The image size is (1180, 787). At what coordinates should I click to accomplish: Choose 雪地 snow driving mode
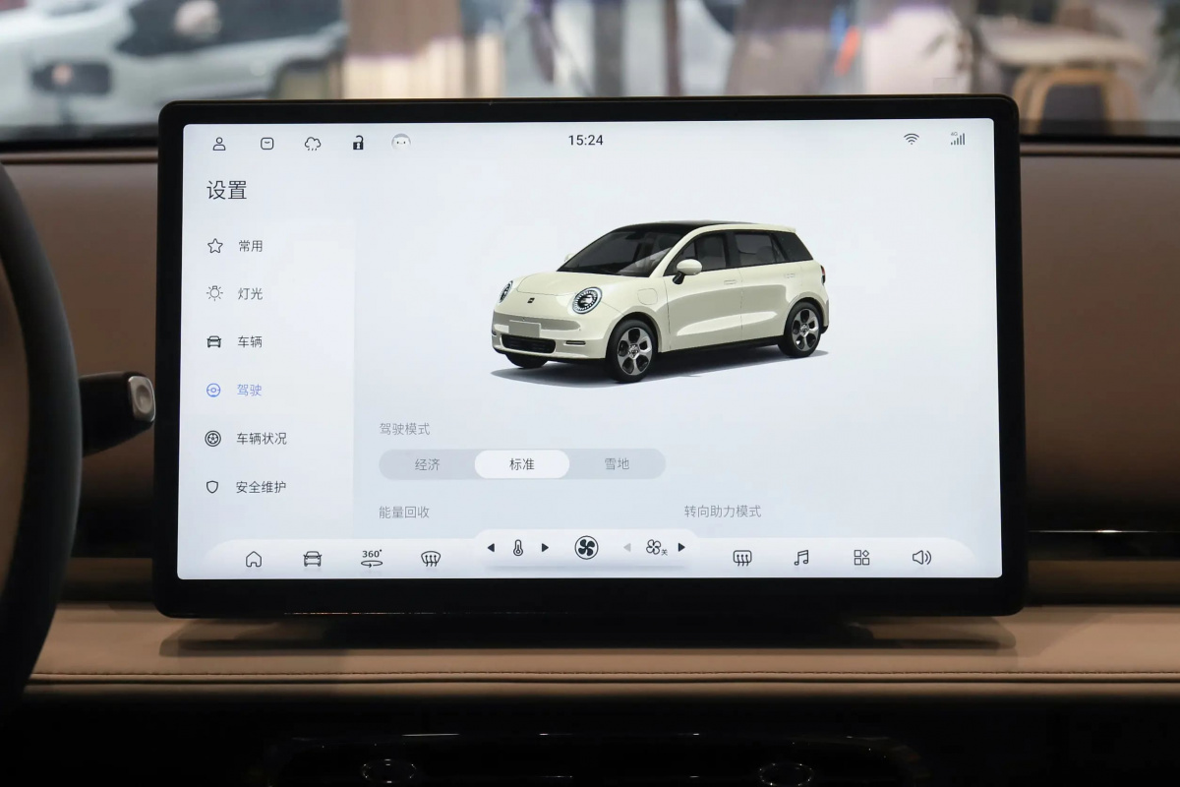(617, 464)
